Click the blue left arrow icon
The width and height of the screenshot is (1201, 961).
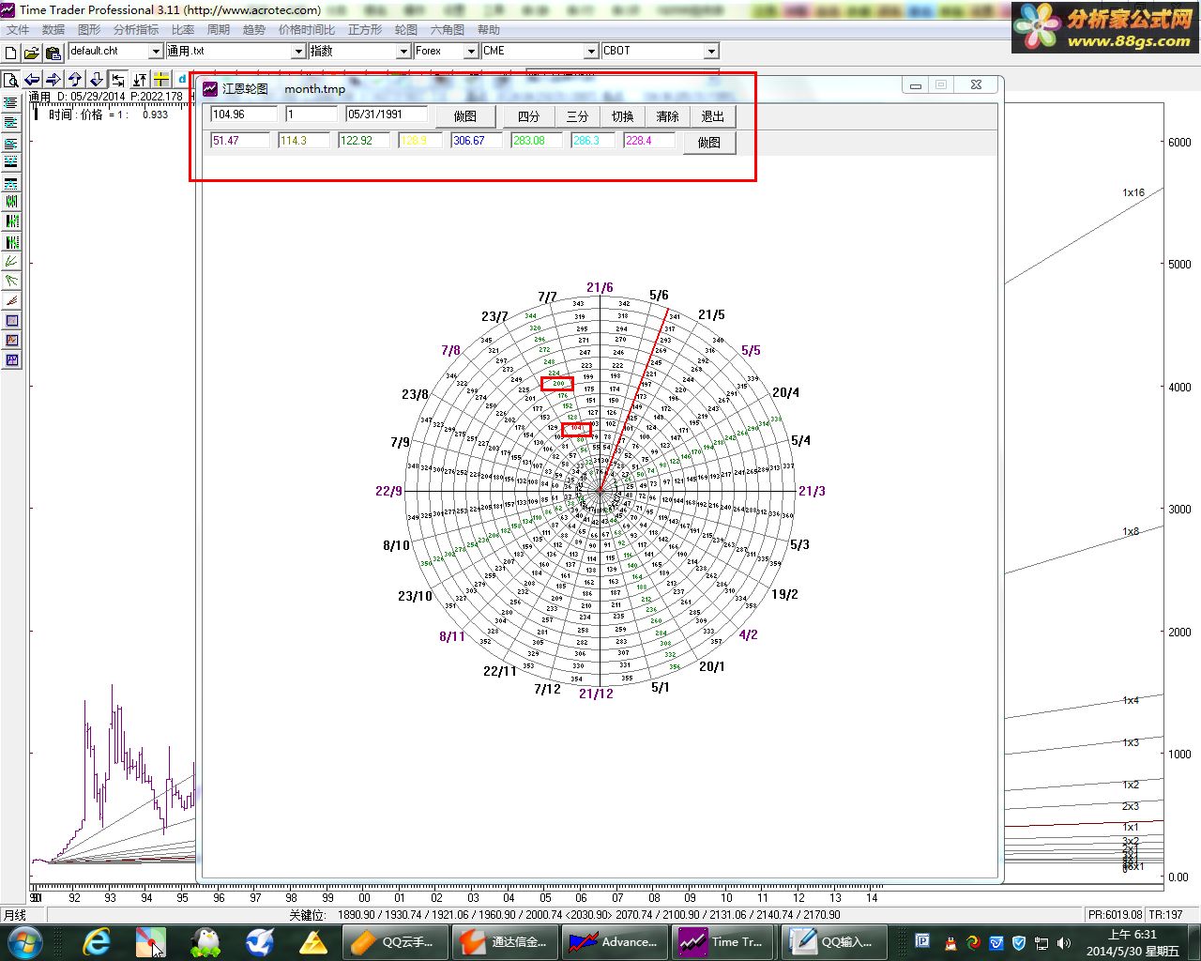(32, 80)
